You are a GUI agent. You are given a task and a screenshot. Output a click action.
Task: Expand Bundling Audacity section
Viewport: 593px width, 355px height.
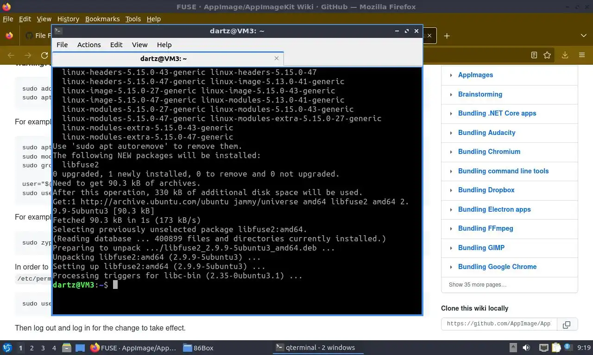coord(451,133)
